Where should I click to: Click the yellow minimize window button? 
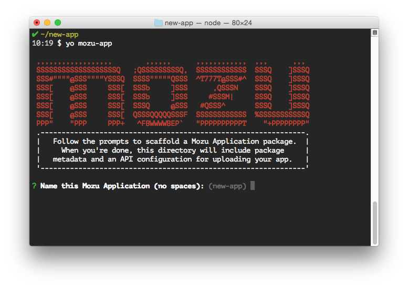tap(47, 23)
